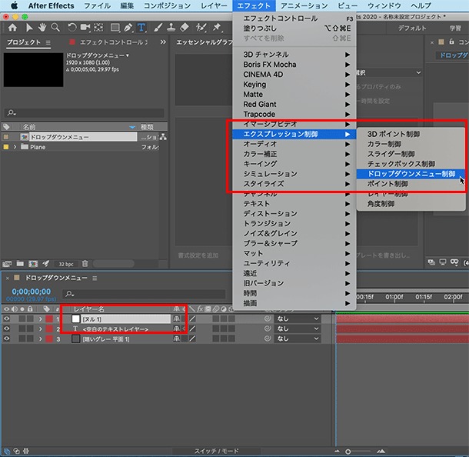Select the Pan Behind anchor tool
The width and height of the screenshot is (469, 457).
(98, 28)
